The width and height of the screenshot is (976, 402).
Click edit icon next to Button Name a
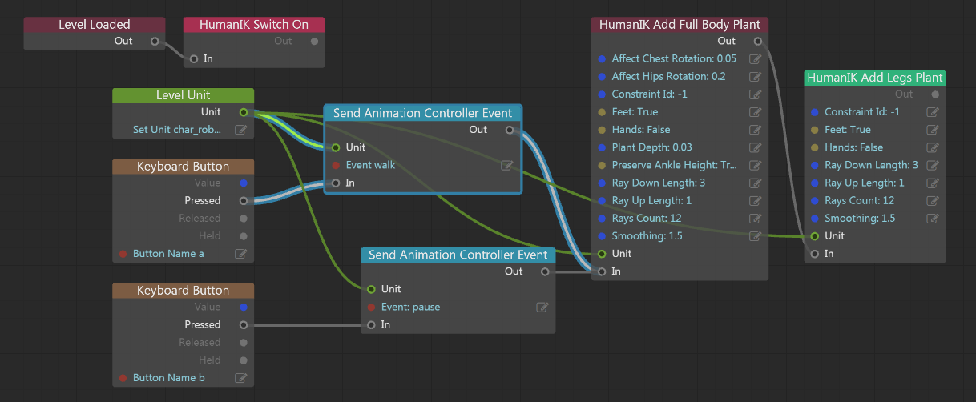pos(240,254)
